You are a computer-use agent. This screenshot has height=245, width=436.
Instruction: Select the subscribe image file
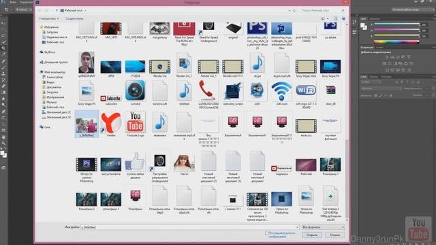coord(110,100)
